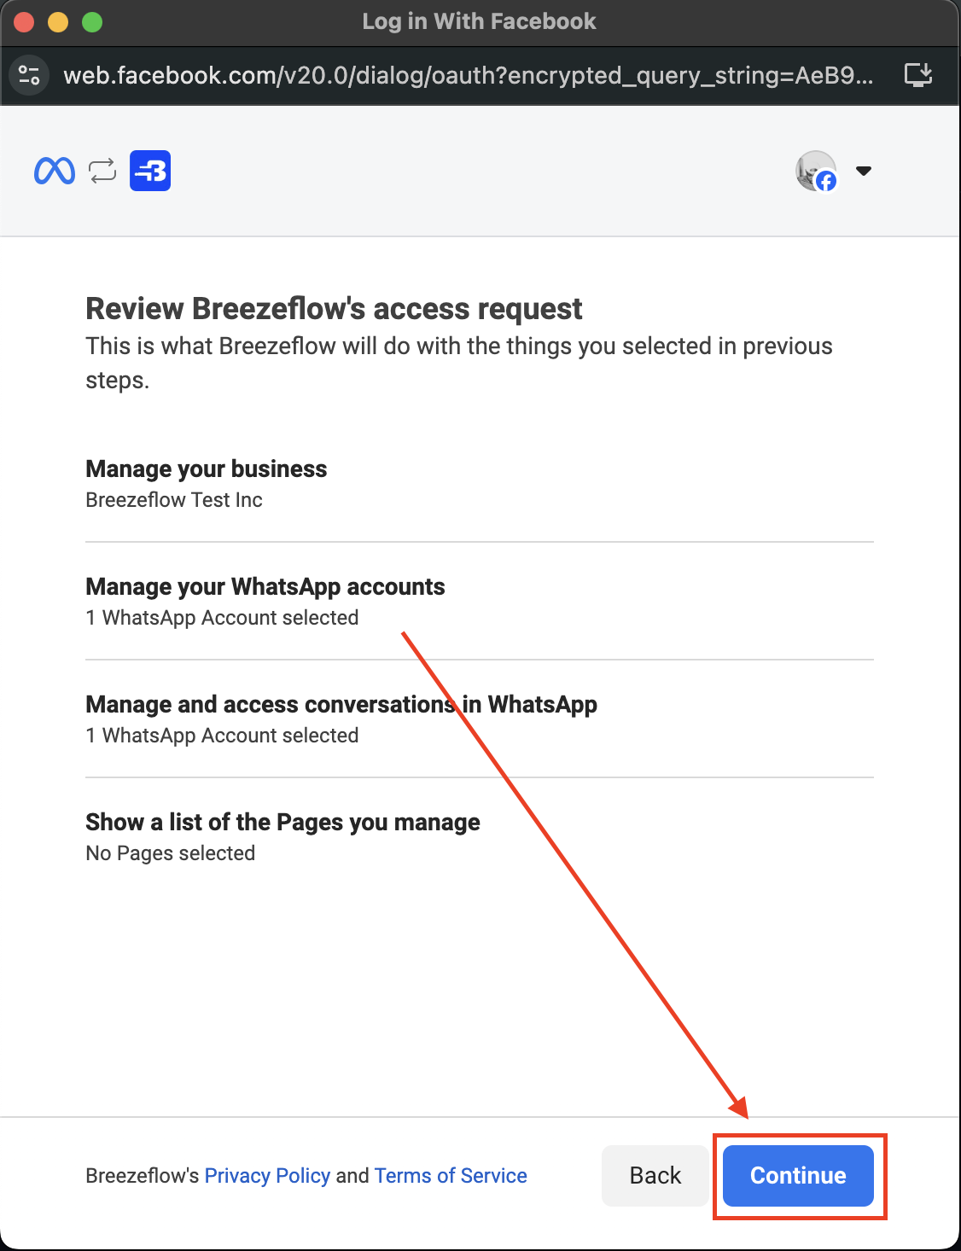Select the Manage your business section
Viewport: 961px width, 1251px height.
pos(206,468)
